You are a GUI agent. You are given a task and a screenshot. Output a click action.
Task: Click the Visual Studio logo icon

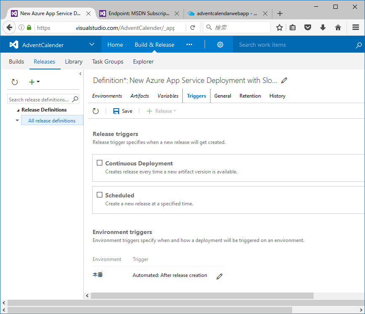(14, 45)
